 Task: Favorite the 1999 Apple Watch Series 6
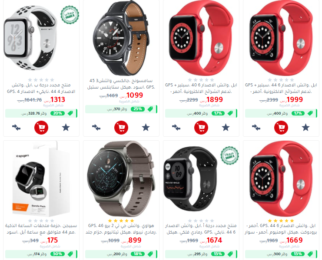point(305,128)
